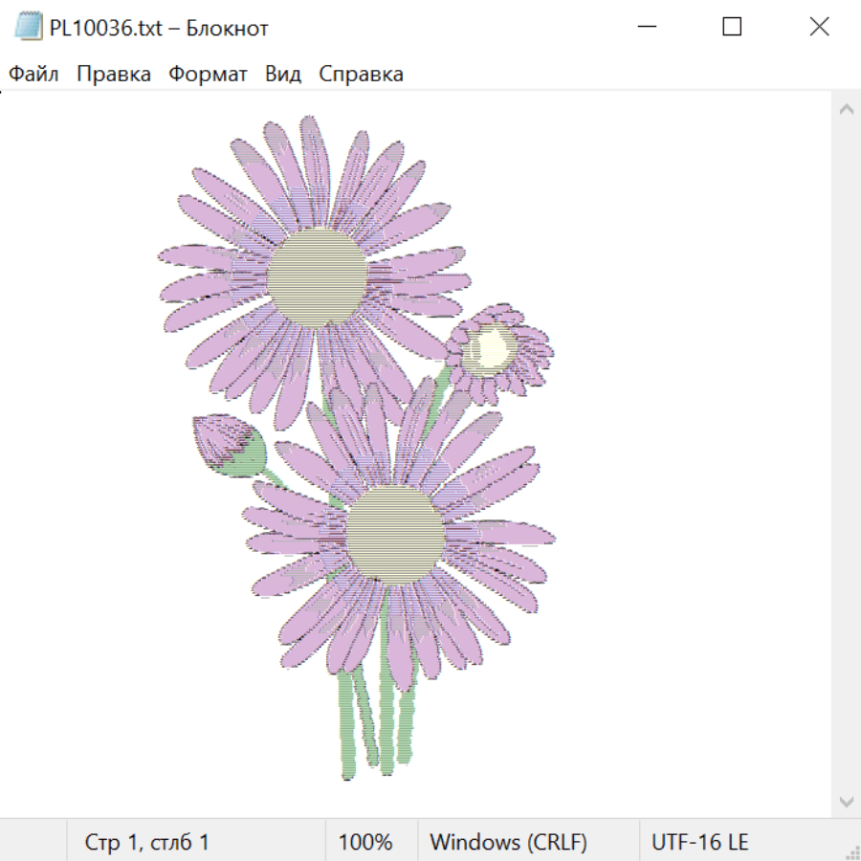Click the 'Стр 1, стлб 1' status field
861x861 pixels.
[147, 842]
